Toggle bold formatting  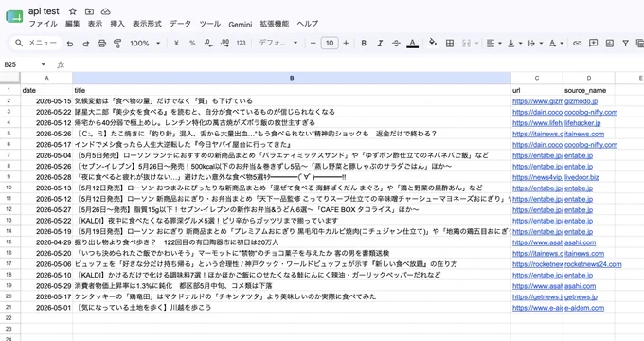(364, 43)
